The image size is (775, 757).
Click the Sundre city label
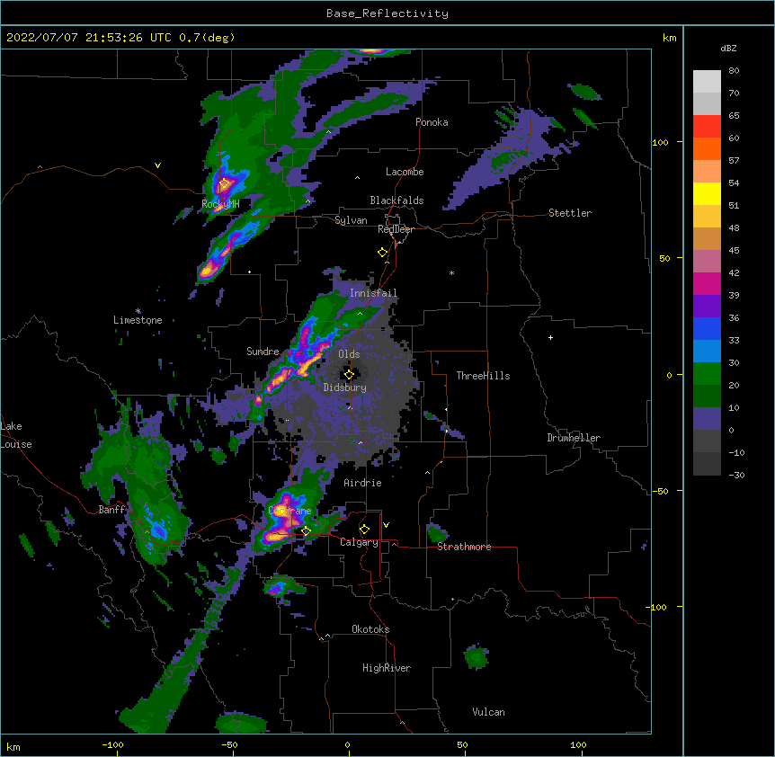tap(263, 352)
